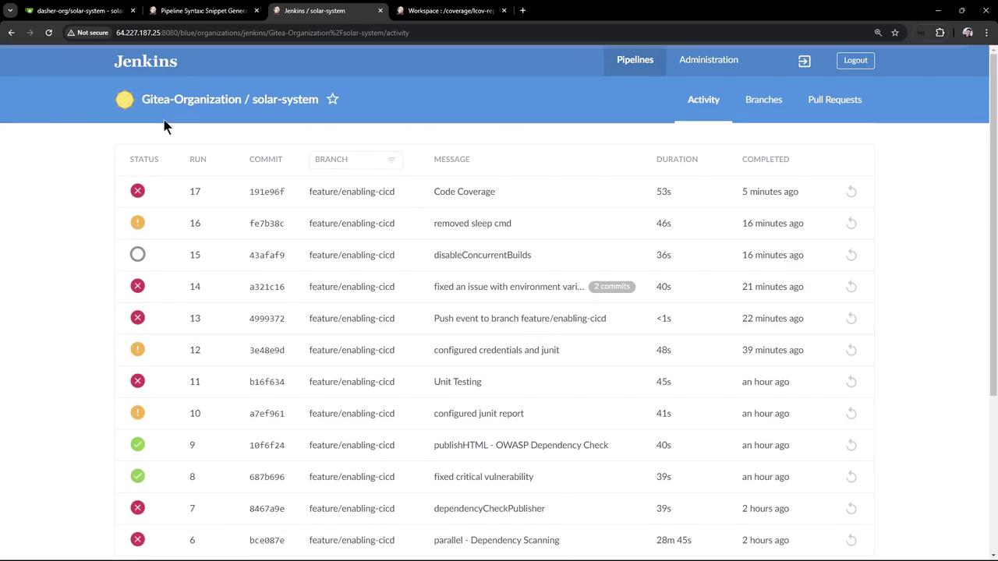Image resolution: width=998 pixels, height=561 pixels.
Task: Go back with the browser back arrow
Action: (11, 33)
